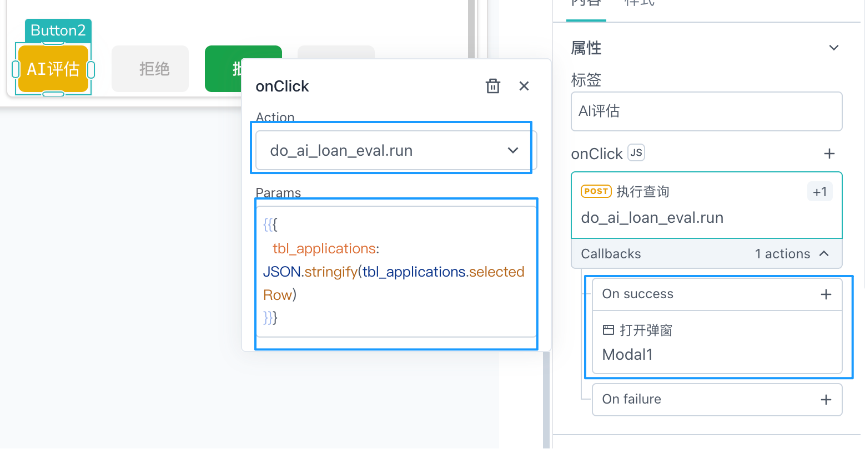Click into the Params code editor

pos(396,272)
